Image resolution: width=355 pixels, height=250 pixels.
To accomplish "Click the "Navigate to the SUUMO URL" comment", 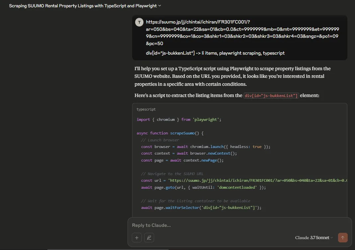I will click(x=172, y=174).
